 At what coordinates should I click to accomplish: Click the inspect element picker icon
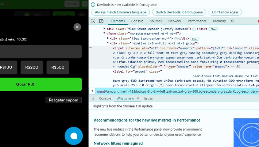tap(93, 21)
